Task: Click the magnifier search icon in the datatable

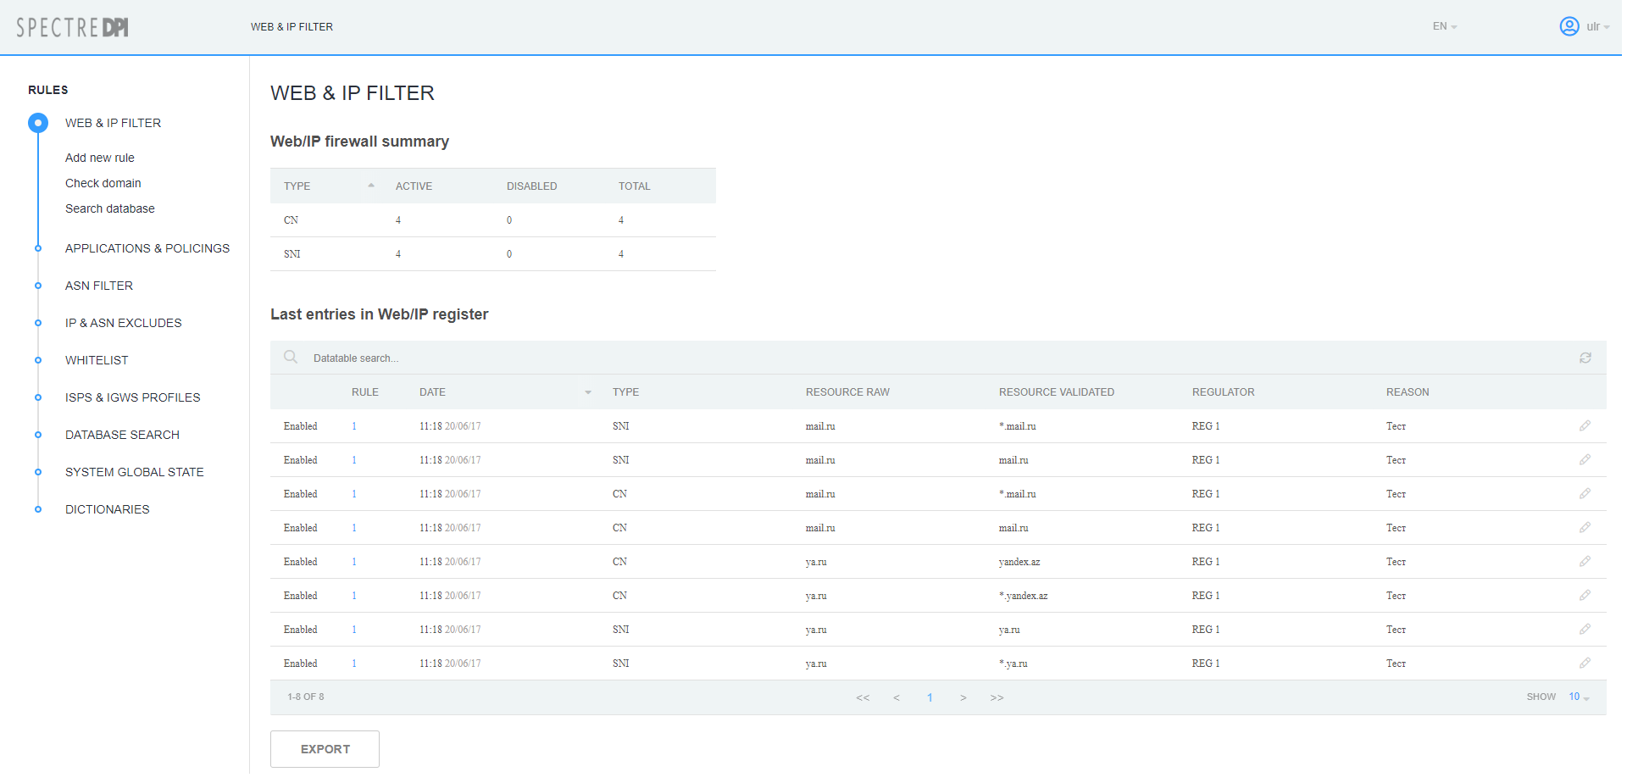Action: (291, 358)
